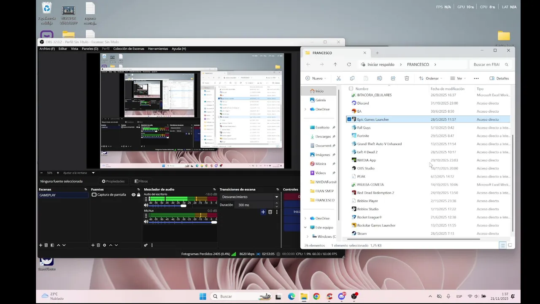Expand breadcrumb chevron after FRANCESCO
Viewport: 540px width, 304px height.
pos(435,65)
